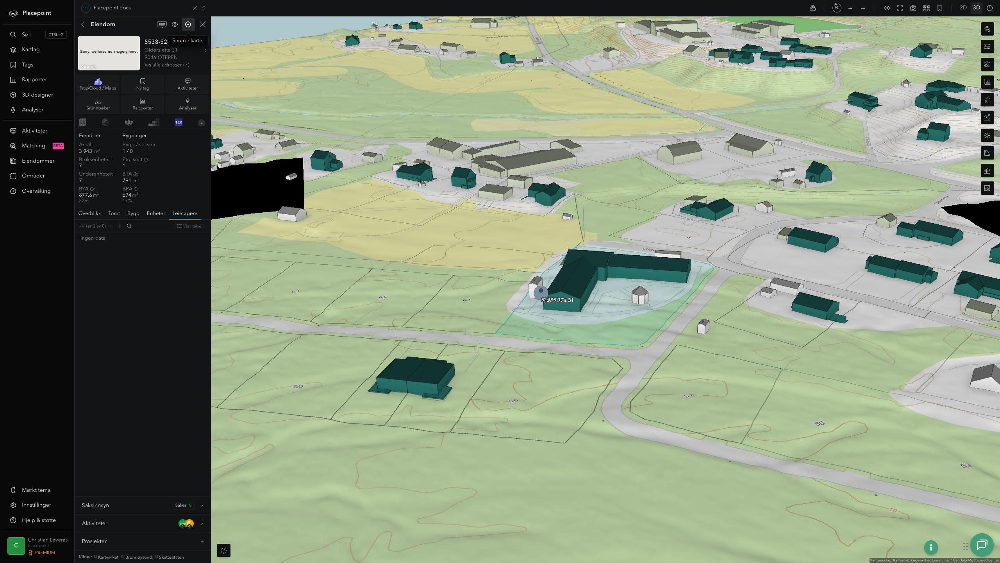This screenshot has width=1000, height=563.
Task: Open PropCloud / Maps
Action: 98,84
